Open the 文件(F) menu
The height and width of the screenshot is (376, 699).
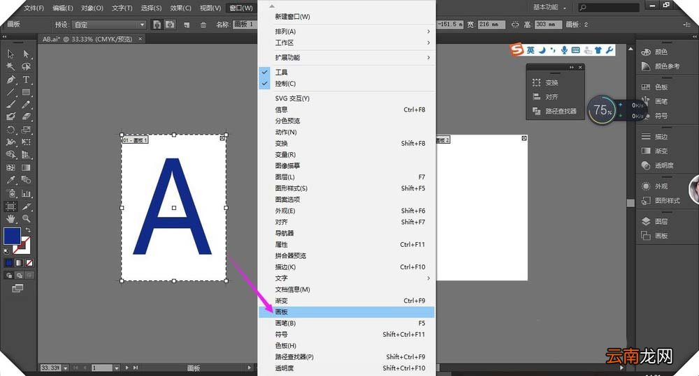(x=34, y=8)
